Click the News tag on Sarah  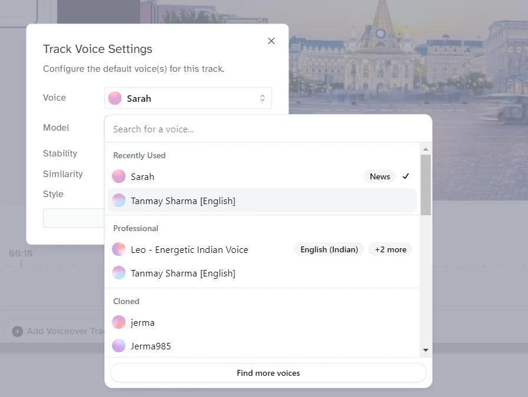click(x=379, y=176)
